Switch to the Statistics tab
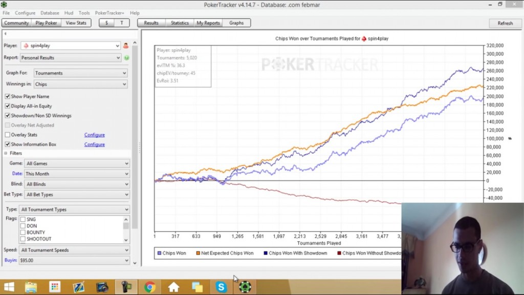Viewport: 524px width, 295px height. pos(180,23)
